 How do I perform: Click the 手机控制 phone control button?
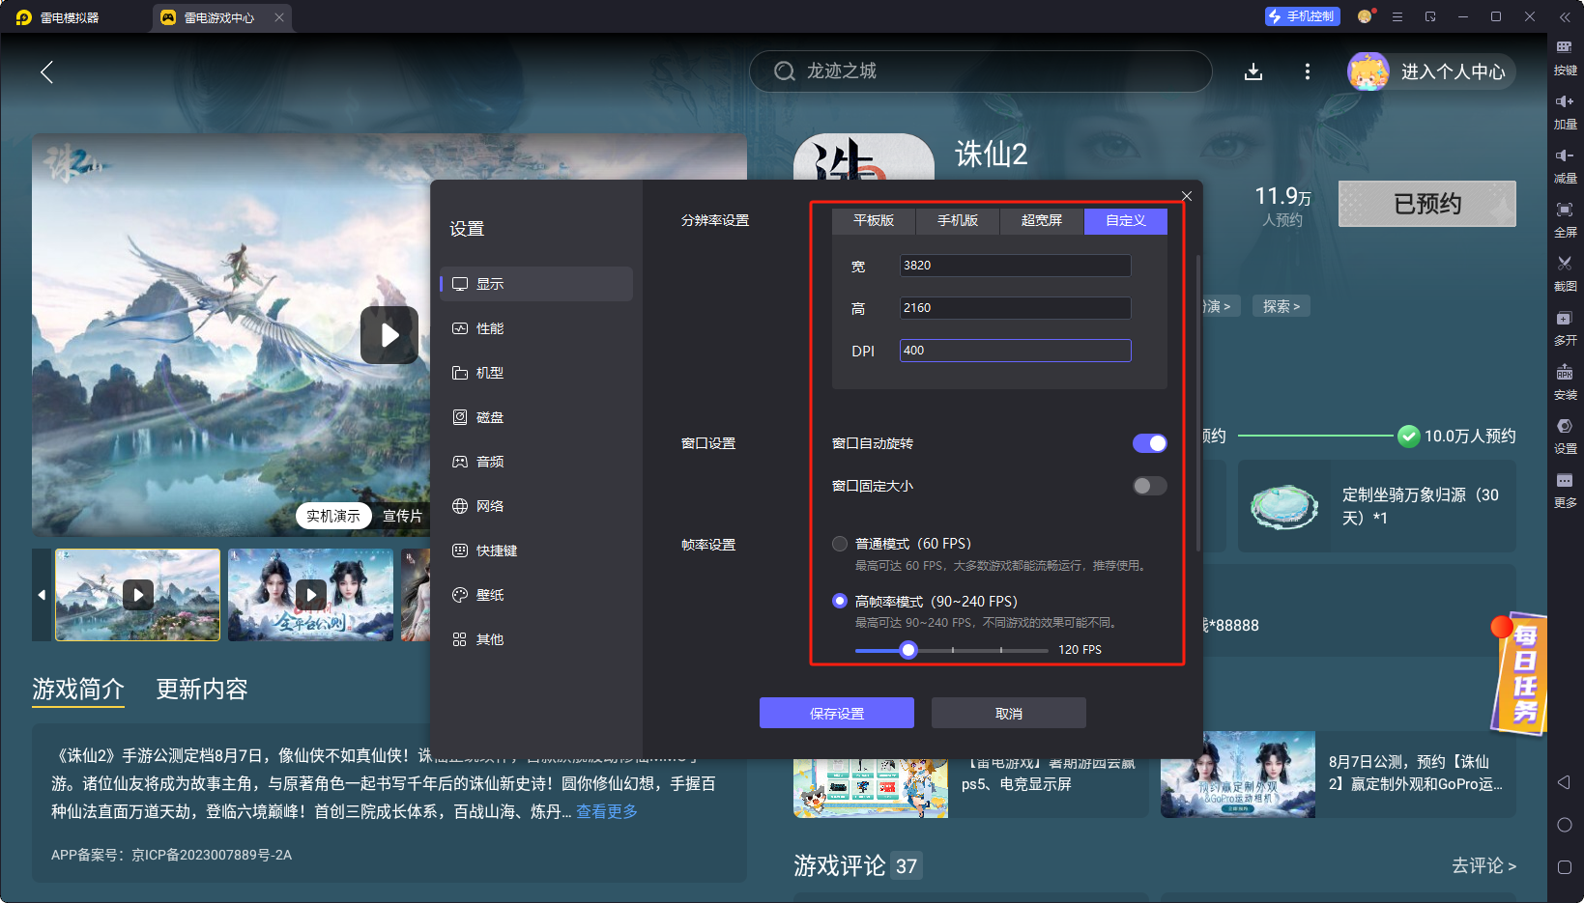[x=1302, y=16]
